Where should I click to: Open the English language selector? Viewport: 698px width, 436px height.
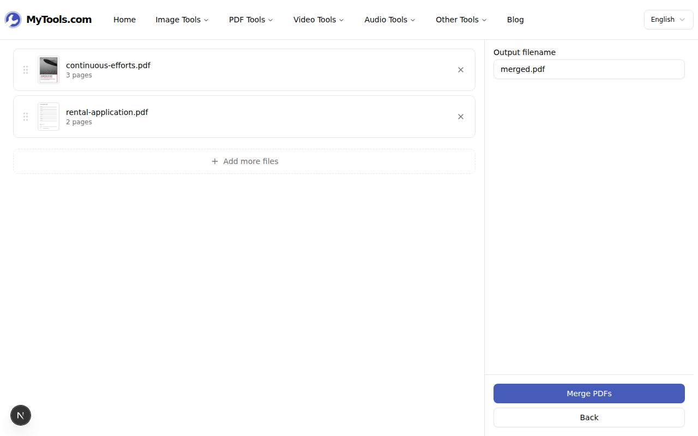[x=669, y=19]
